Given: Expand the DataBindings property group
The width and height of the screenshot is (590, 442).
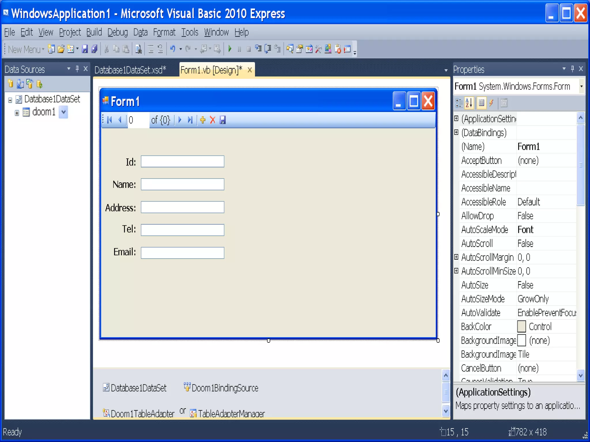Looking at the screenshot, I should click(456, 132).
